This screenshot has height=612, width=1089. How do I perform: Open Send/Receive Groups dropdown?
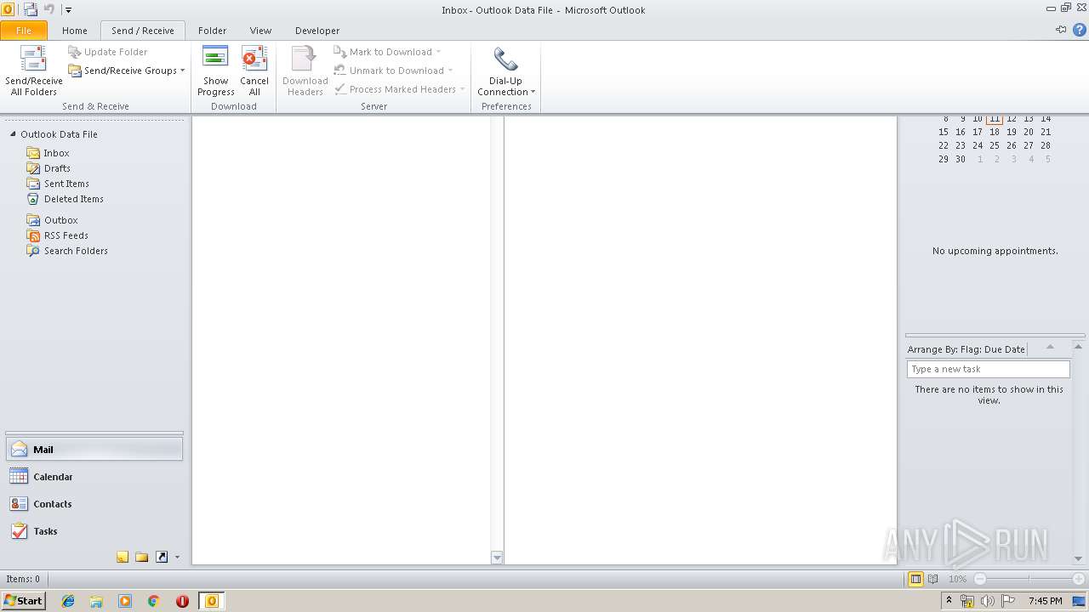click(x=127, y=71)
